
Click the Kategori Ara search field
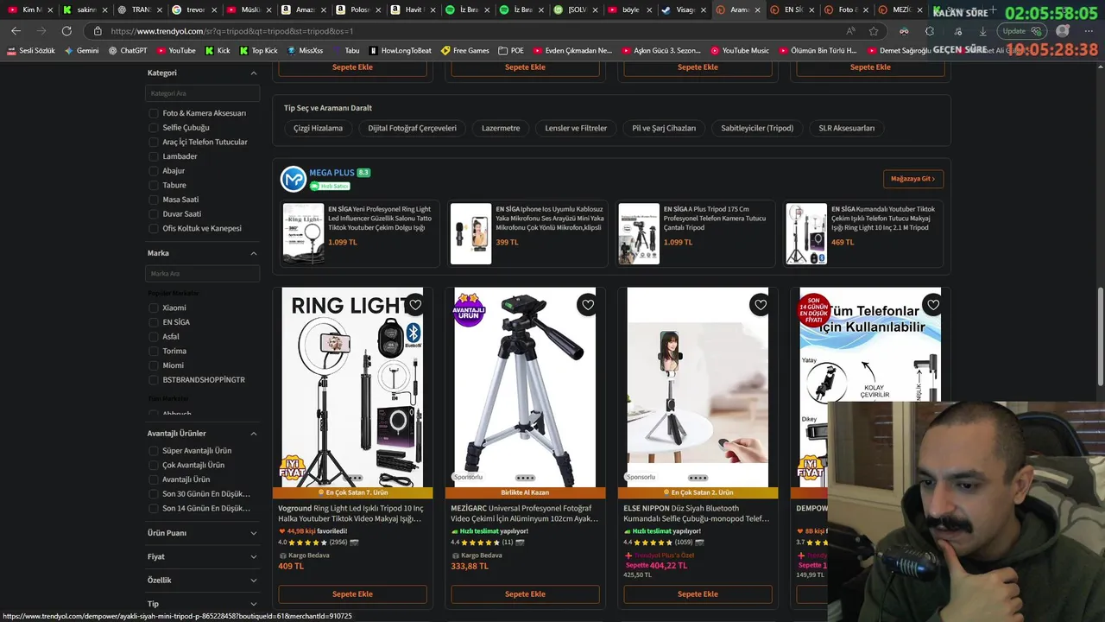coord(202,93)
